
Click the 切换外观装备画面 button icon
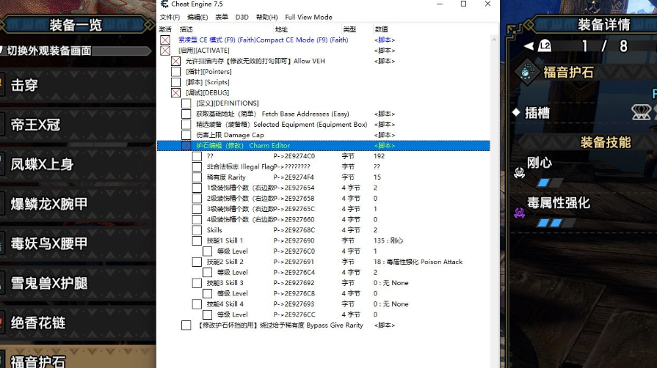coord(2,51)
